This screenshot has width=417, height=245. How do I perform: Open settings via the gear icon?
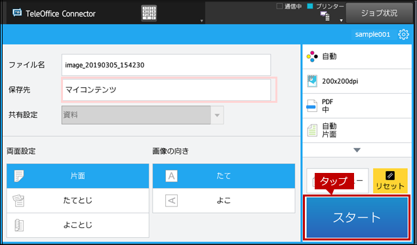(403, 34)
